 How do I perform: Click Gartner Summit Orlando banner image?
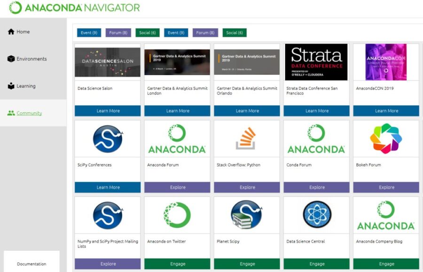[247, 62]
